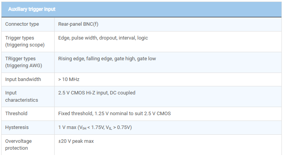Click the 'Input bandwidth' row label

tap(23, 79)
